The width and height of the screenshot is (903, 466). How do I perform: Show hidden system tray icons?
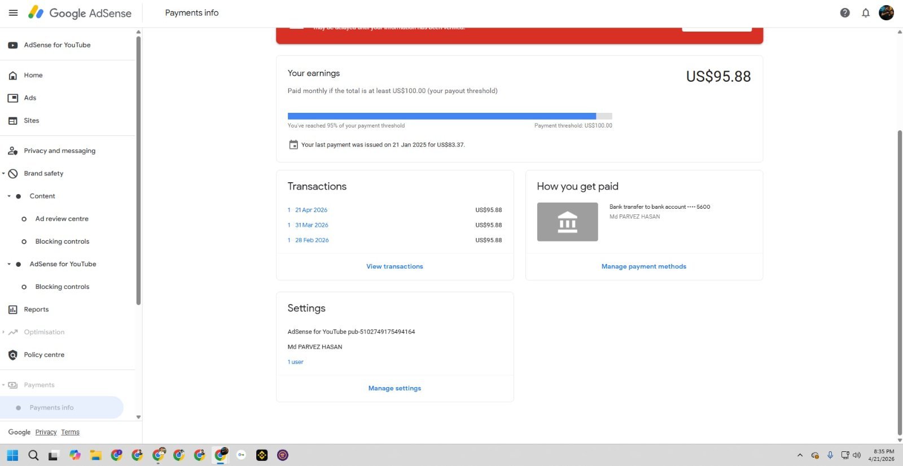tap(800, 455)
